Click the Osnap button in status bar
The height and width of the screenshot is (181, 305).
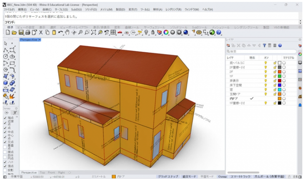222,177
